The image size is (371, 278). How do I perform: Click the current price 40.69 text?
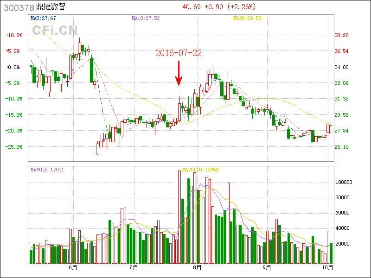(x=192, y=7)
